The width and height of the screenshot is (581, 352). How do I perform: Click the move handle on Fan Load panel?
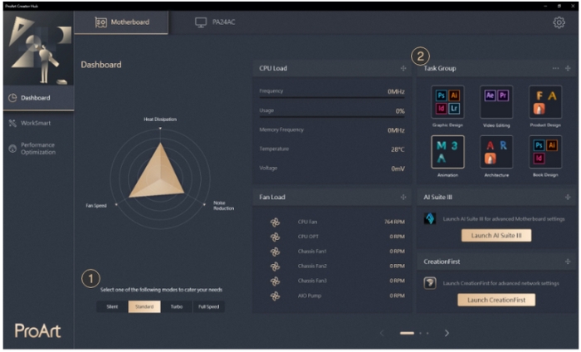coord(403,197)
